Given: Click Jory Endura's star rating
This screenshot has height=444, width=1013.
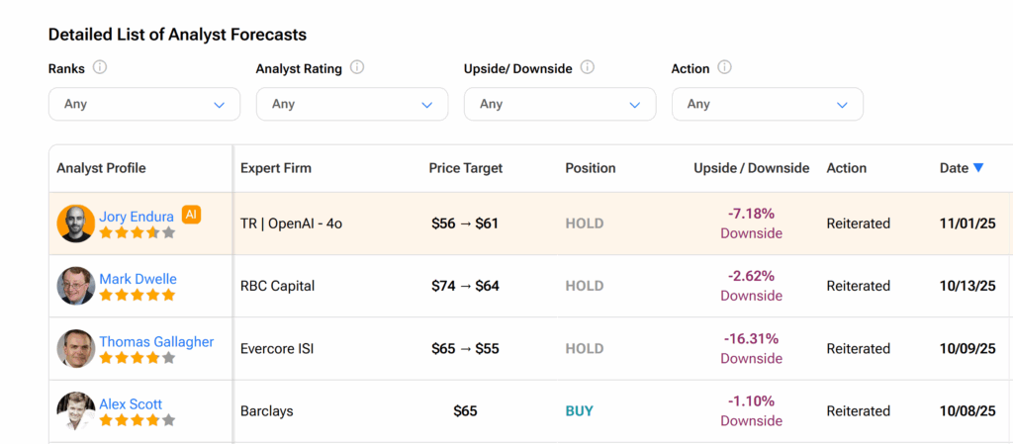Looking at the screenshot, I should point(137,233).
